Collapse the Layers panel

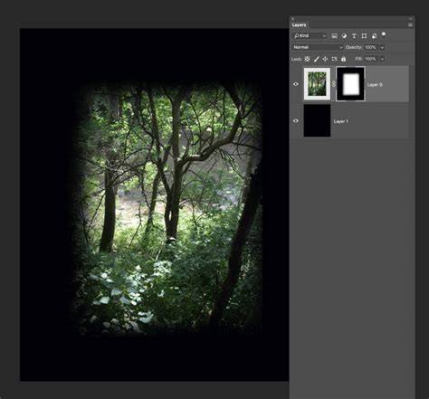pyautogui.click(x=411, y=19)
